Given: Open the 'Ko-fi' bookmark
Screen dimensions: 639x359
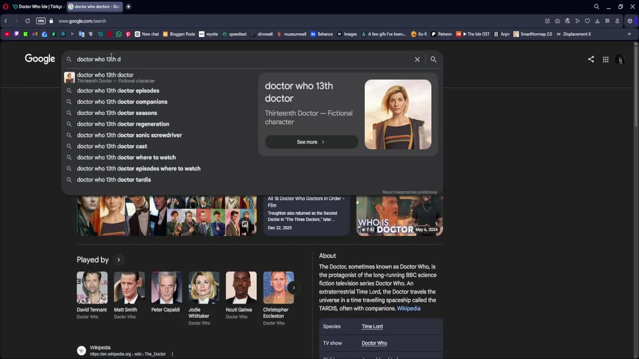Looking at the screenshot, I should coord(419,34).
